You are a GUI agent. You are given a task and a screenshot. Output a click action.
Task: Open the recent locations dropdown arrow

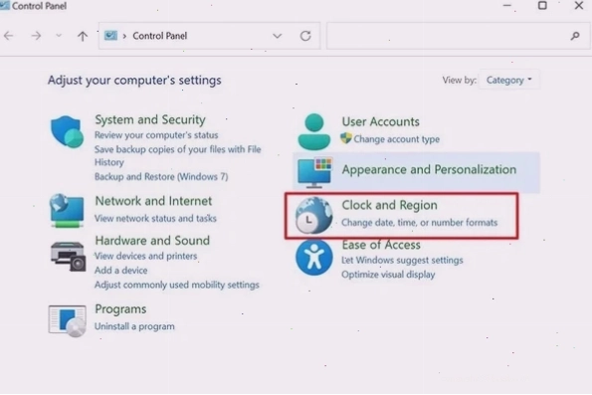coord(59,36)
